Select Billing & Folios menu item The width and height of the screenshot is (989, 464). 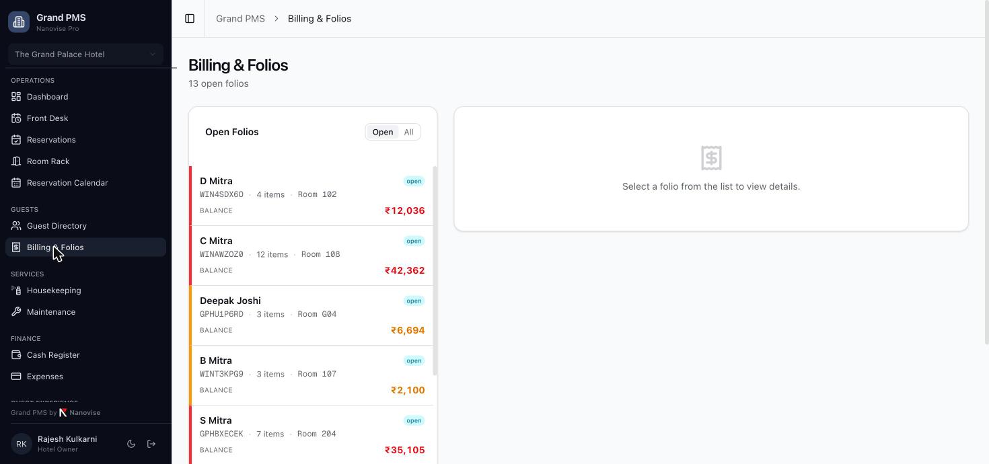click(85, 247)
